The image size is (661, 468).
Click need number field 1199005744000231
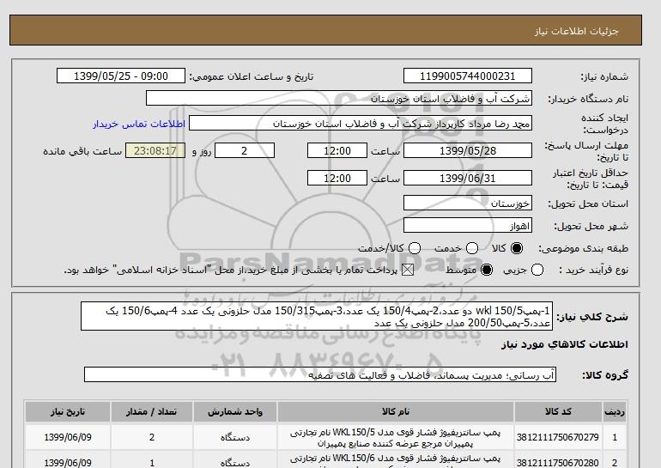(468, 76)
